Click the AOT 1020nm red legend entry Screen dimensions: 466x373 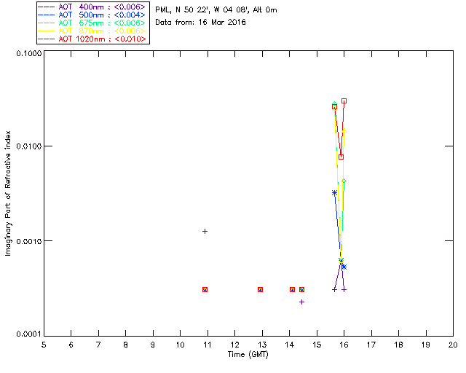(92, 39)
